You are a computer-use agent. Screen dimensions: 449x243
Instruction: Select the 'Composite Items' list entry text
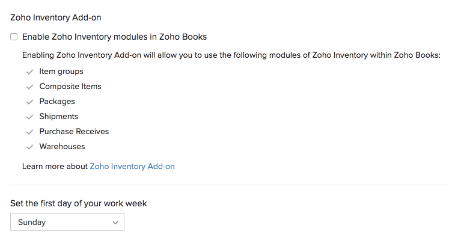tap(70, 87)
